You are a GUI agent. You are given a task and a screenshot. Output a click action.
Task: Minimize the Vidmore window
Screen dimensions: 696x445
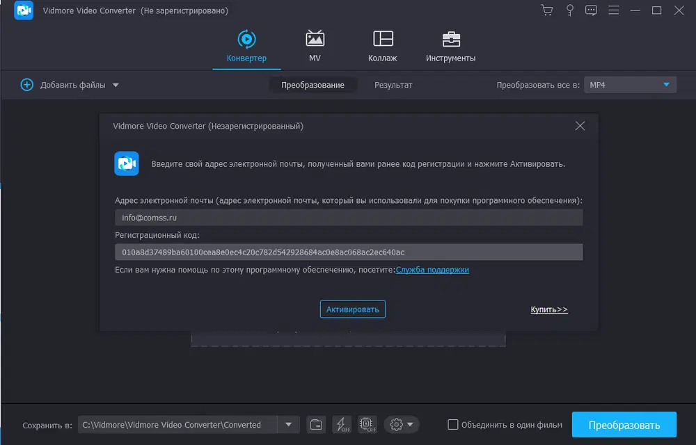pos(635,10)
